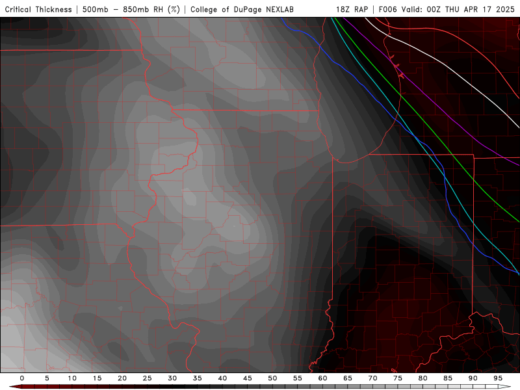Viewport: 520px width, 390px height.
Task: Click the 45 label on the color scale
Action: click(248, 378)
